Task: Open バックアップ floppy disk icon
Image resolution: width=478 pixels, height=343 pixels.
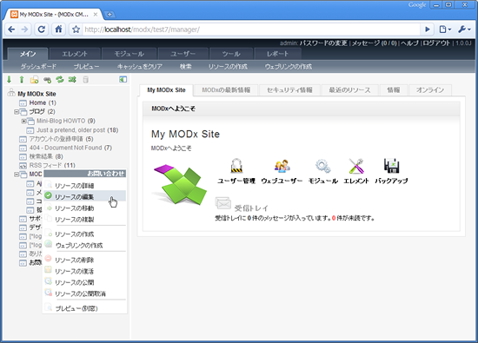Action: 391,166
